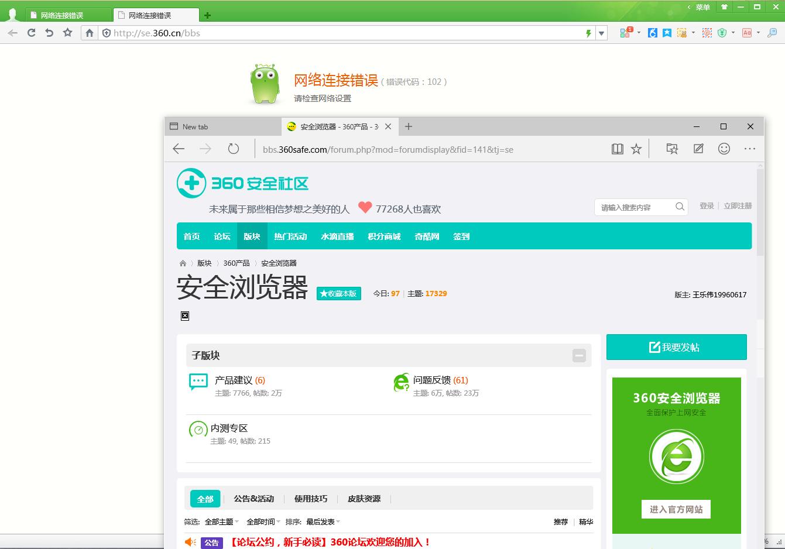785x549 pixels.
Task: Open Edge hub favorites list
Action: pos(672,149)
